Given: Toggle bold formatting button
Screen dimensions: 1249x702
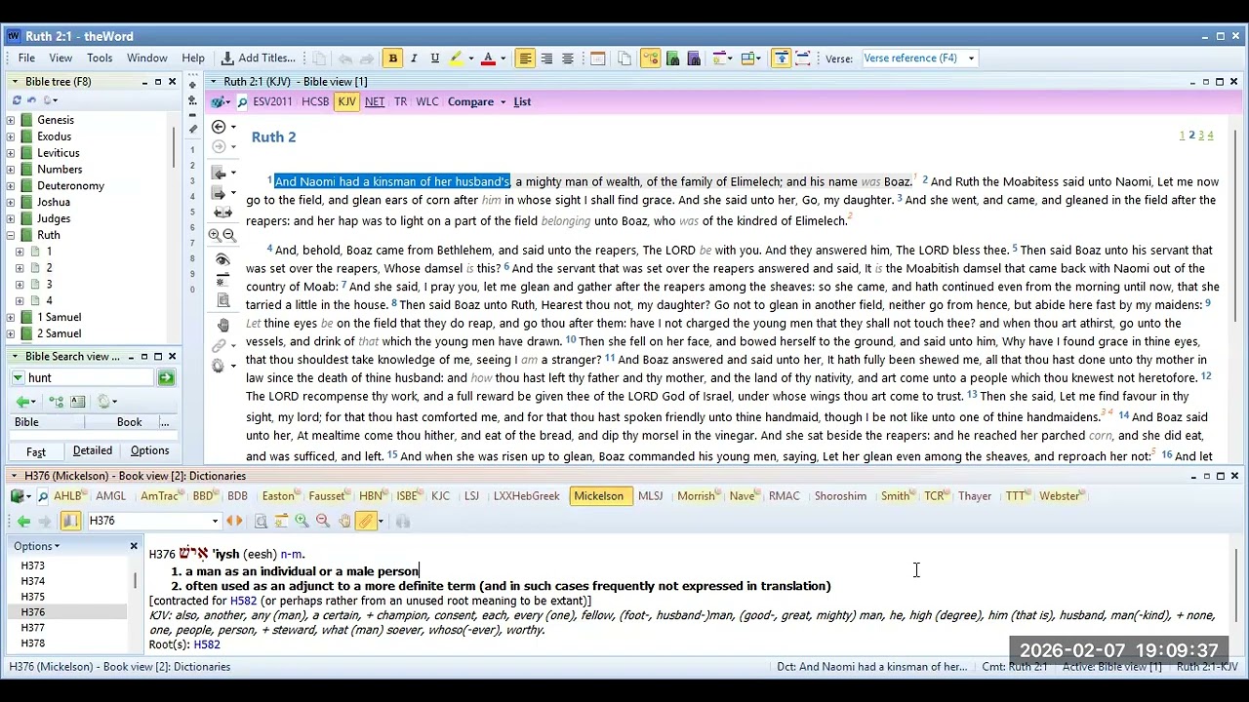Looking at the screenshot, I should tap(392, 58).
